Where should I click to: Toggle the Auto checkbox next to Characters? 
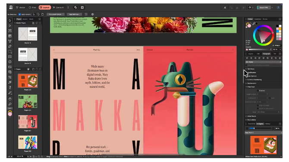(x=270, y=98)
